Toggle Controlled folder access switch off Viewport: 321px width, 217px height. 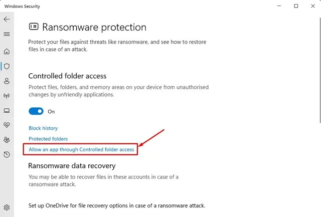click(36, 111)
